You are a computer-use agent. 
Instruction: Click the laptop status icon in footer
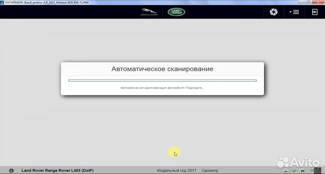click(x=286, y=170)
